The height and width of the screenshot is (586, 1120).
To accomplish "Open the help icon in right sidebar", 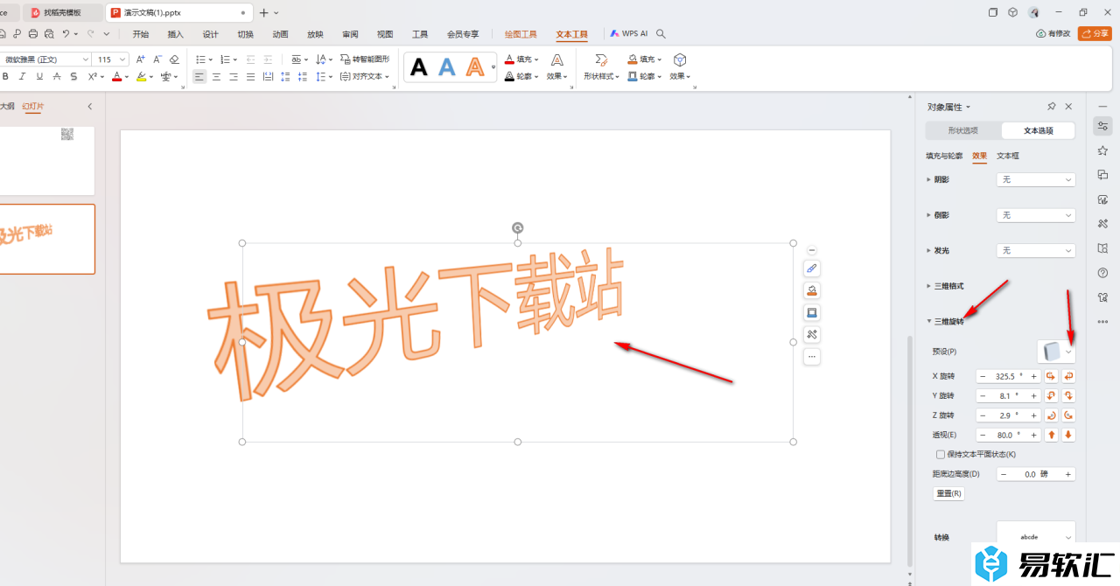I will [x=1102, y=273].
